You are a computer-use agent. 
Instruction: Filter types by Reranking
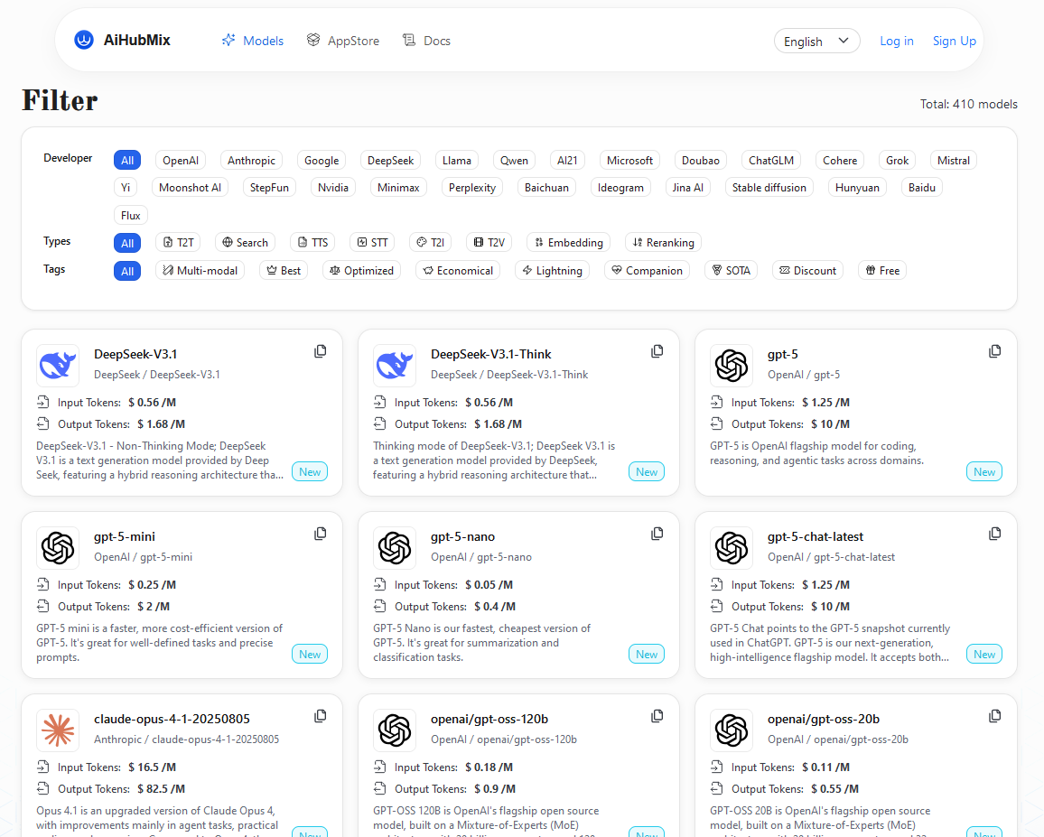point(663,242)
